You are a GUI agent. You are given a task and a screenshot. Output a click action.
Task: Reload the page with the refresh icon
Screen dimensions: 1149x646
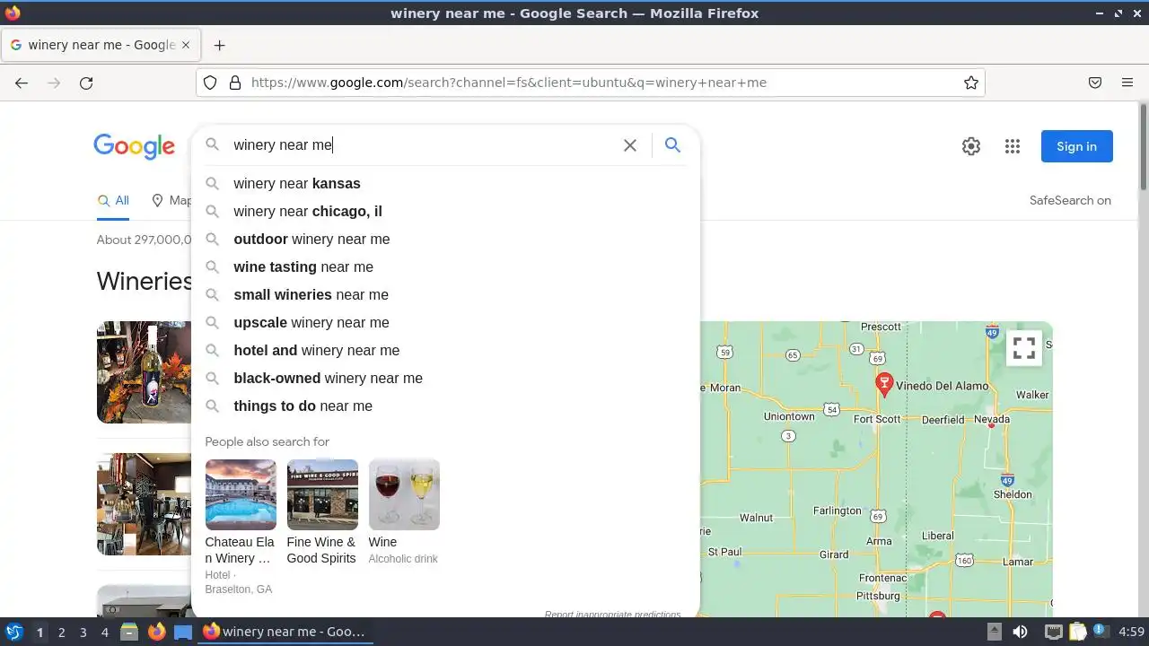point(86,83)
